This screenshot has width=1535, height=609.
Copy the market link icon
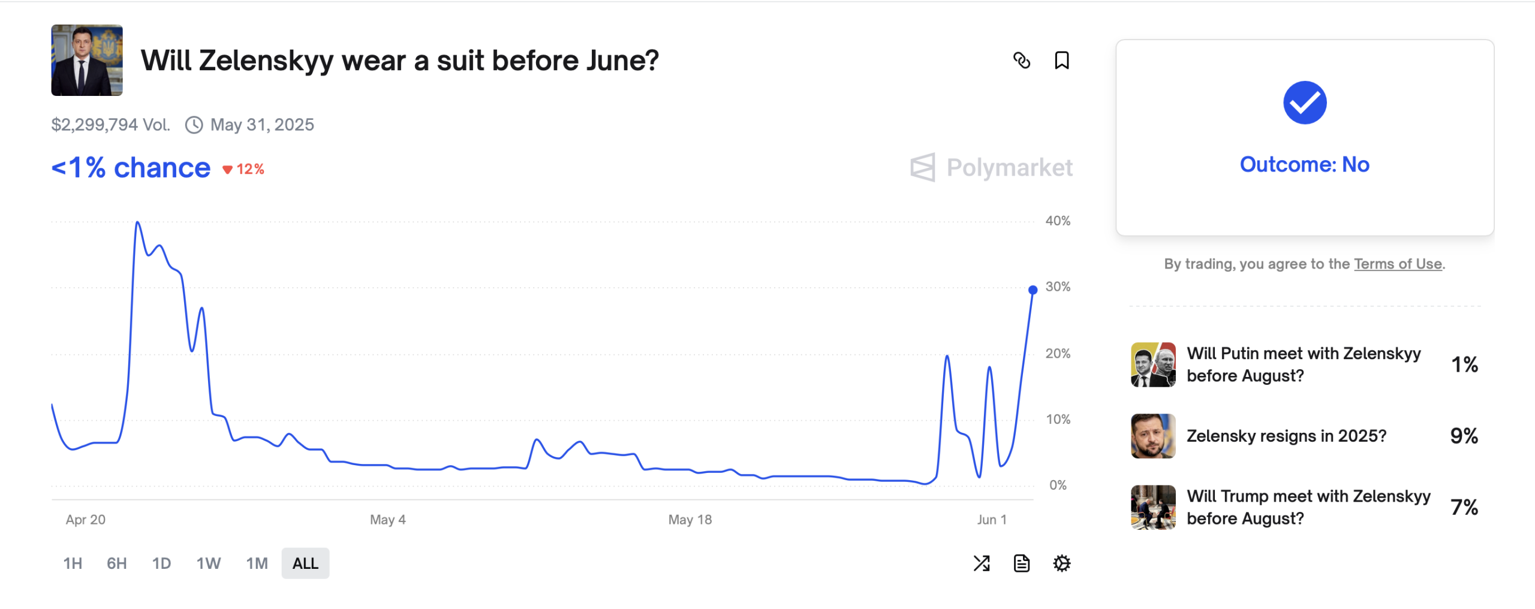point(1021,61)
